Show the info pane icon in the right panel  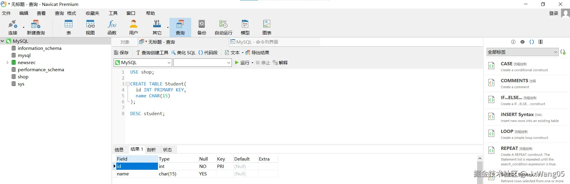coord(513,42)
